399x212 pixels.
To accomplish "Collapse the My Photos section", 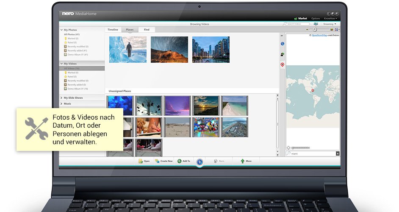I will 61,30.
